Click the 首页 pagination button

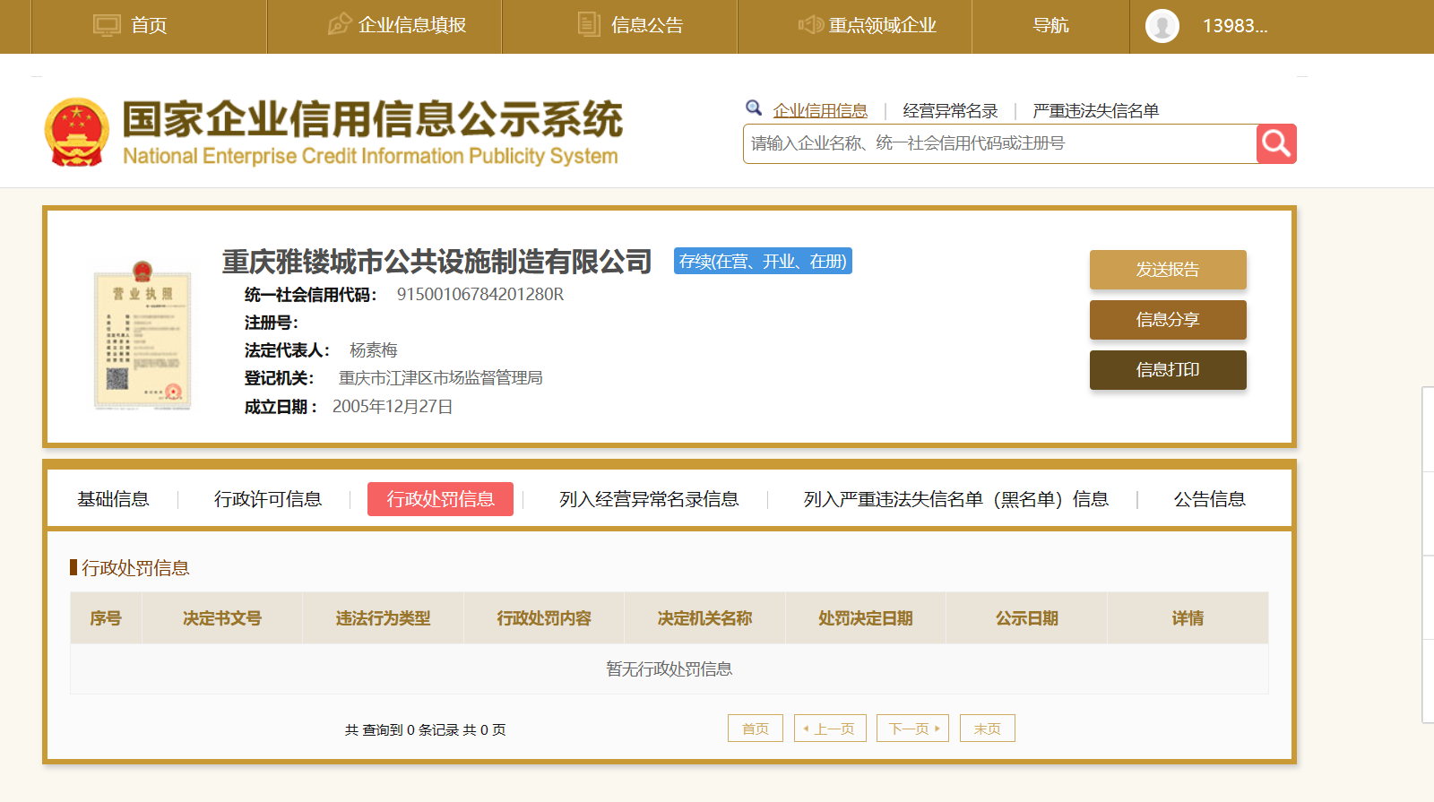click(756, 729)
